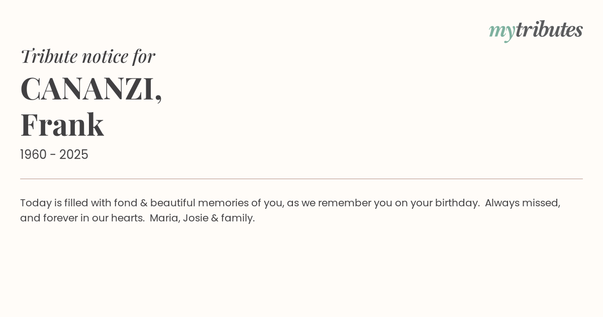603x317 pixels.
Task: Click the horizontal divider line
Action: click(301, 179)
